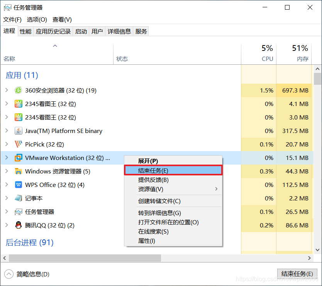This screenshot has width=322, height=286.
Task: Expand the 腾讯QQ process group
Action: point(7,225)
